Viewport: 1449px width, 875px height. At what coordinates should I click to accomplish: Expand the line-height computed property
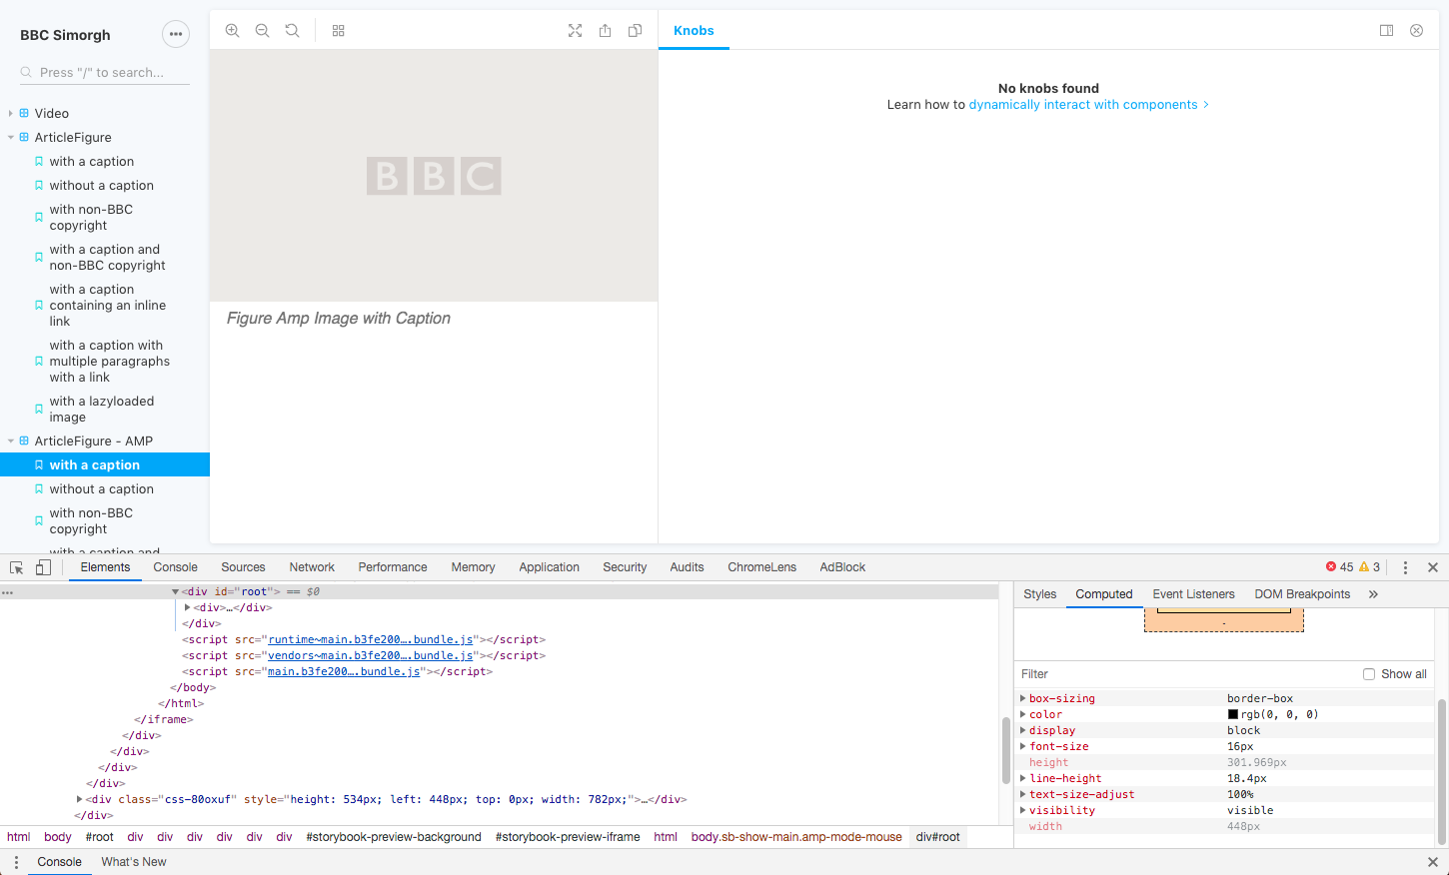click(1022, 778)
